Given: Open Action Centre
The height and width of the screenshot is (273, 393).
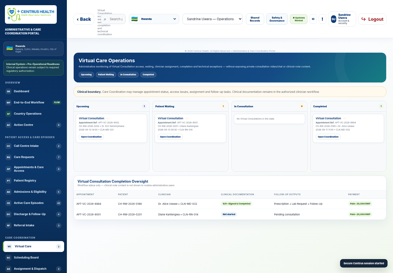Looking at the screenshot, I should [33, 125].
